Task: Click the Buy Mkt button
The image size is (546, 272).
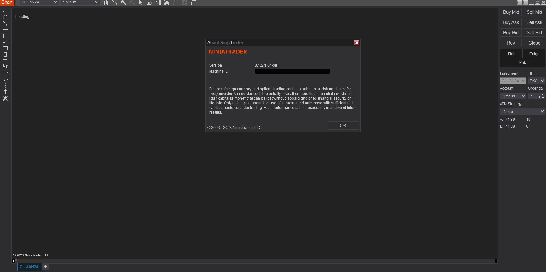Action: [511, 12]
